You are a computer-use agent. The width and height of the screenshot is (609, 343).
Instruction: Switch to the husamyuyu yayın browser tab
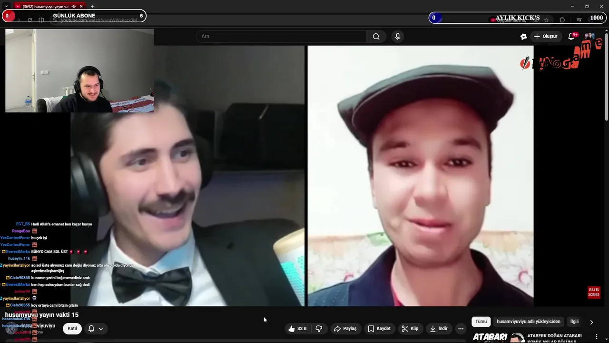(45, 6)
